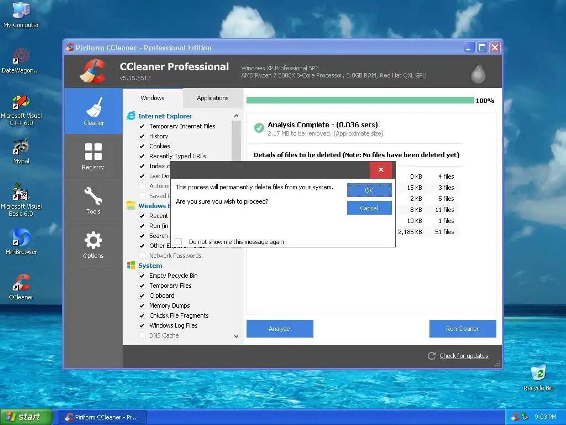
Task: Click the Start button
Action: point(27,417)
